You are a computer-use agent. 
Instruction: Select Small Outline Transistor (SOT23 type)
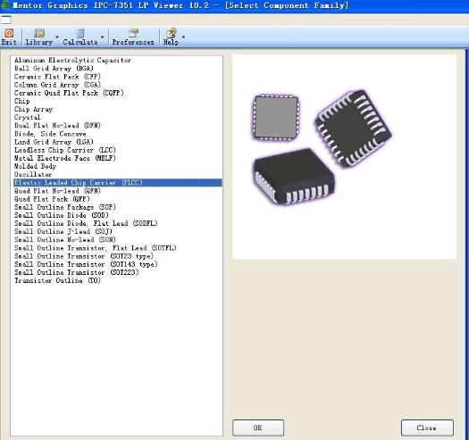pyautogui.click(x=84, y=256)
